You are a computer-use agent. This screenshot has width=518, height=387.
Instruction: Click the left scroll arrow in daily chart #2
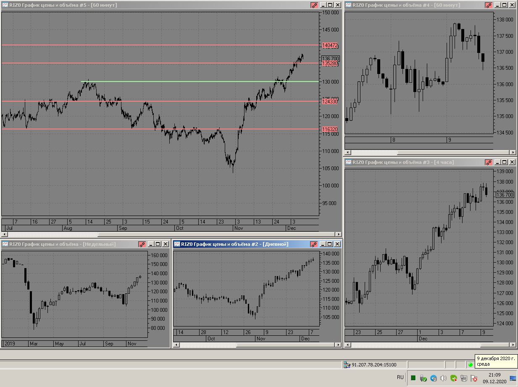[176, 345]
